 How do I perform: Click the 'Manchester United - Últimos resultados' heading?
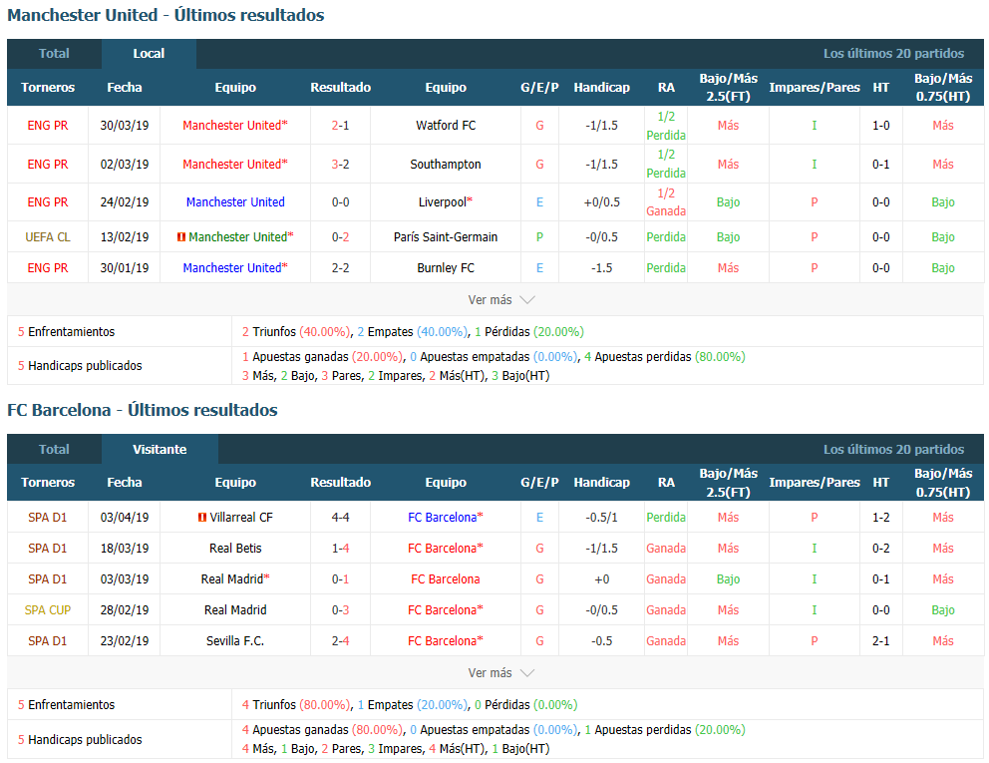tap(165, 15)
